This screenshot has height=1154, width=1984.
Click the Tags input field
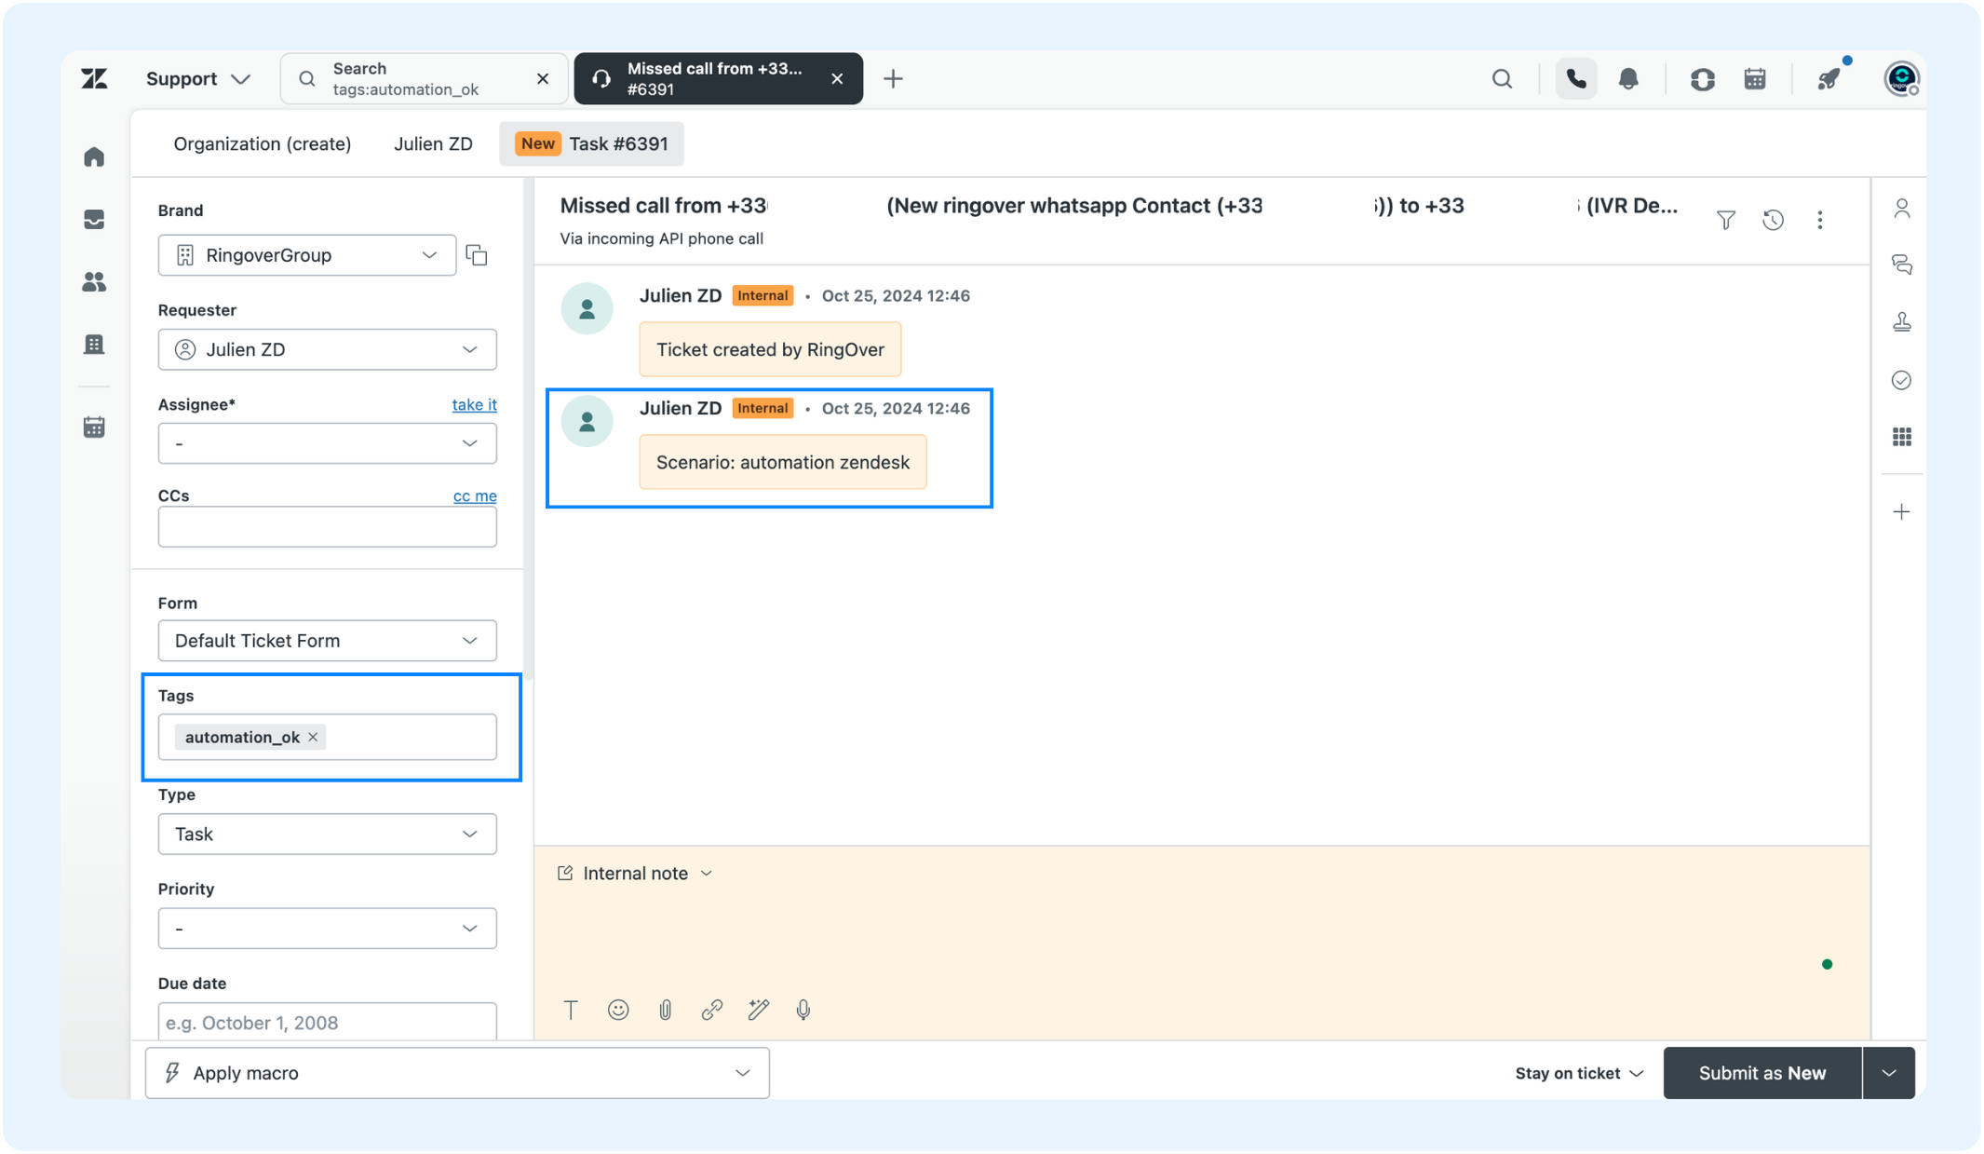[327, 738]
